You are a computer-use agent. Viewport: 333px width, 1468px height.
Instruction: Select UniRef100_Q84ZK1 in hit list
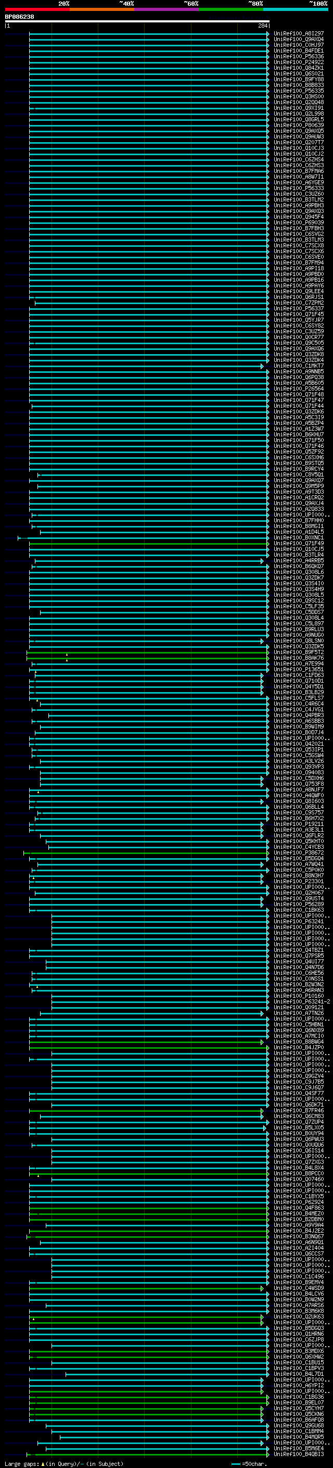298,68
